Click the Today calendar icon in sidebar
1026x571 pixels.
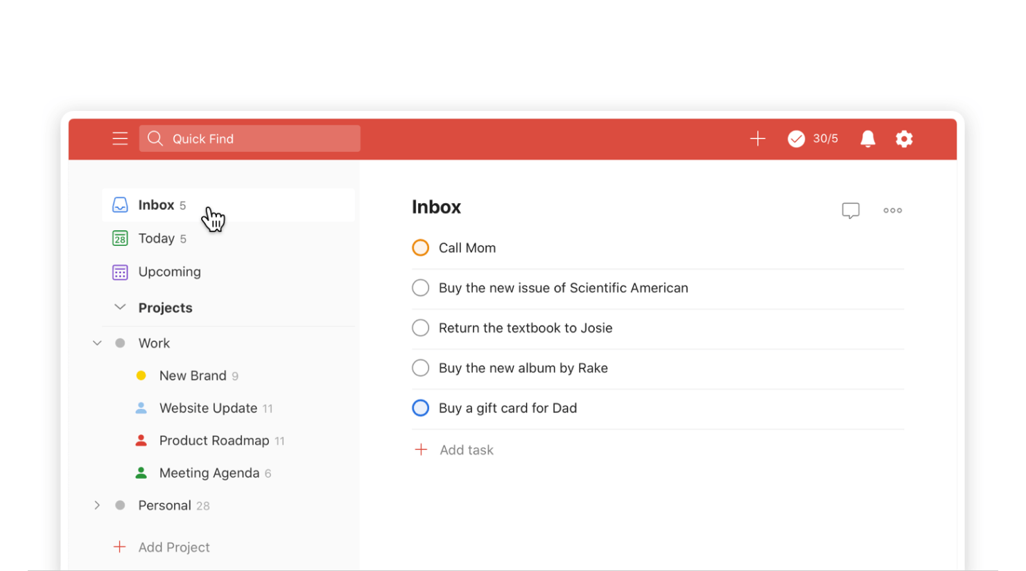[x=120, y=238]
